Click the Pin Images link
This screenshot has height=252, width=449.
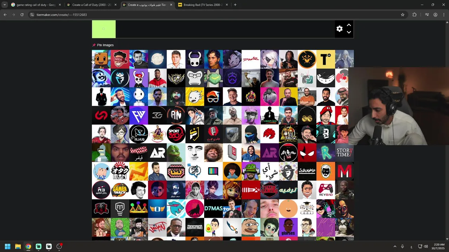coord(105,45)
